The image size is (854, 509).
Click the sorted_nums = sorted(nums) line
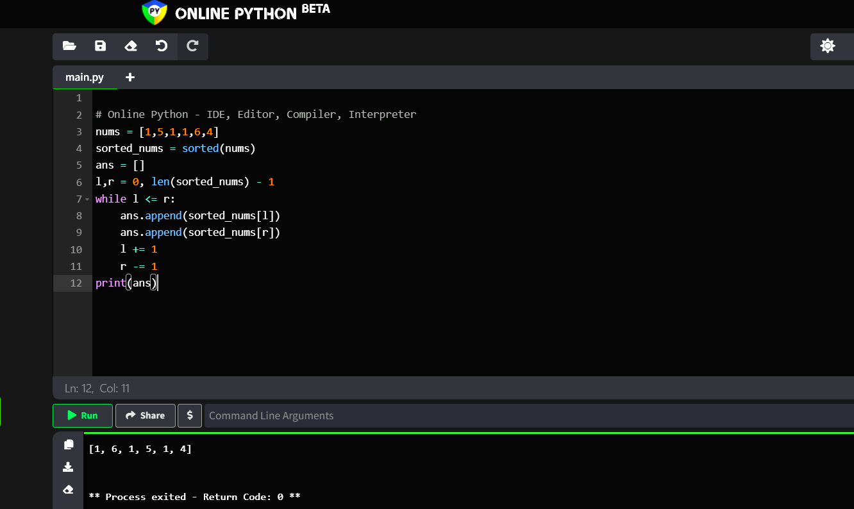click(x=176, y=148)
